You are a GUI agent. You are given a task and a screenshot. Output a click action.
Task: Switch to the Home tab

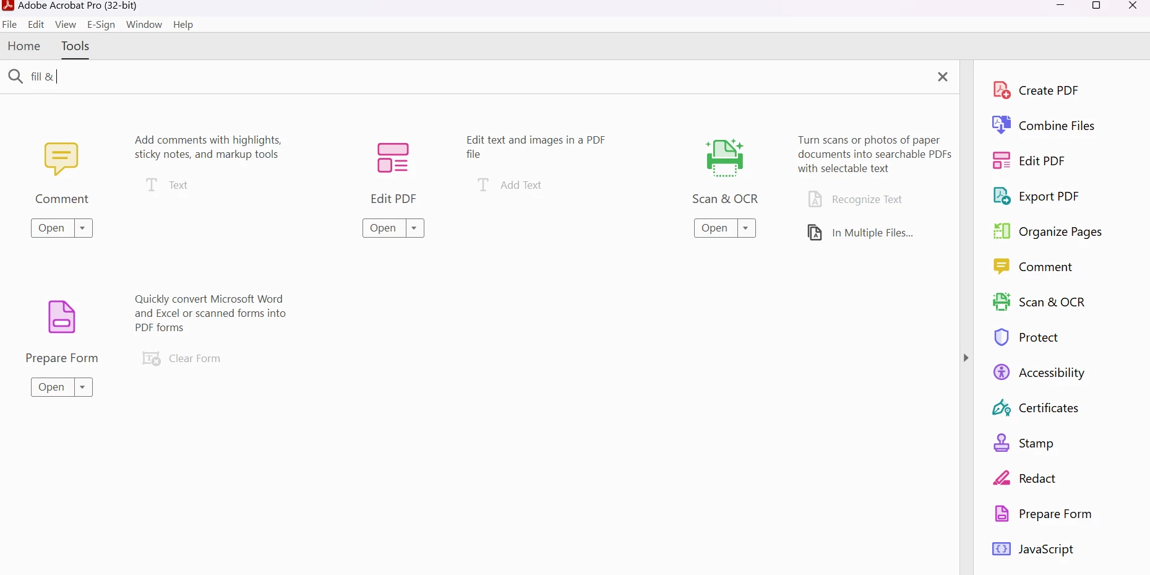24,46
